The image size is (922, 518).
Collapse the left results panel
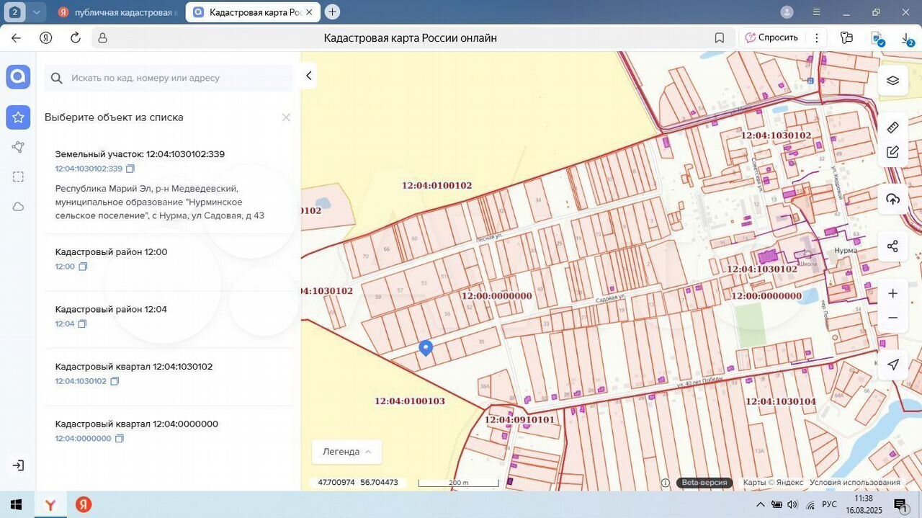point(309,76)
